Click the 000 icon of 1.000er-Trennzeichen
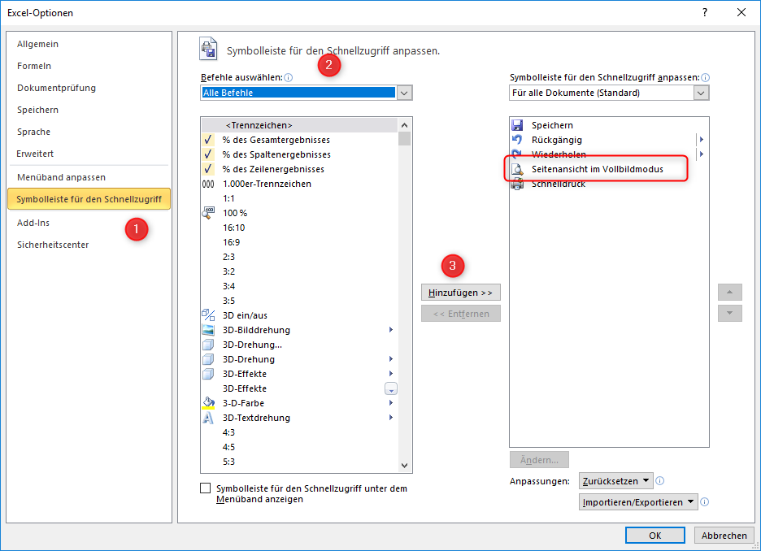Screen dimensions: 761x551 click(x=208, y=184)
